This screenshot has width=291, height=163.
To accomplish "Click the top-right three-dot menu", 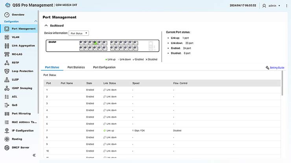I will [x=286, y=5].
